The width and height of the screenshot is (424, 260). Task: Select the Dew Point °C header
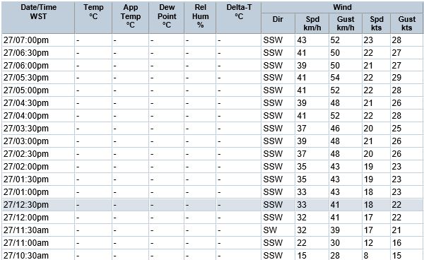pyautogui.click(x=167, y=17)
